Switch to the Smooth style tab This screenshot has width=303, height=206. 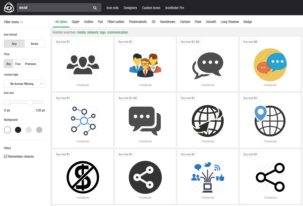(x=211, y=22)
